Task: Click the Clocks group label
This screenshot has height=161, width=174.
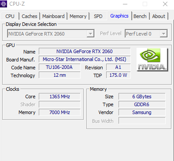Action: (12, 89)
